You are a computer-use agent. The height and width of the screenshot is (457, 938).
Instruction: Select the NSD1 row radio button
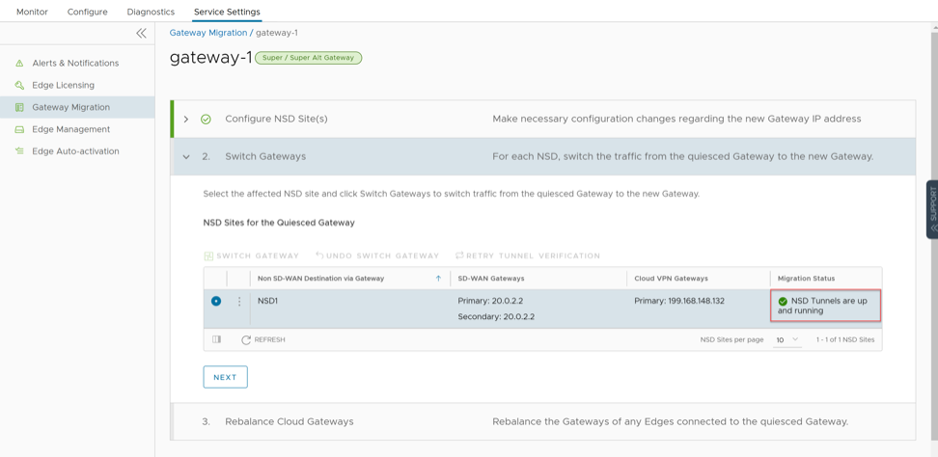pyautogui.click(x=216, y=302)
